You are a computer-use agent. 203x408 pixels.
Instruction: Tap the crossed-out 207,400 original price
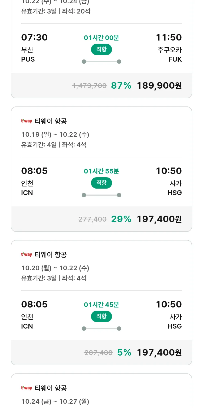(x=98, y=353)
